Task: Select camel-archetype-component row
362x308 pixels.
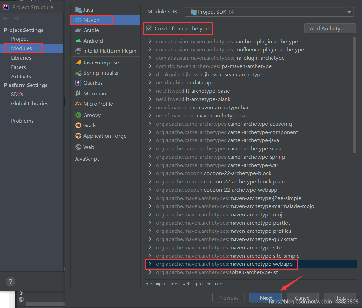Action: point(251,132)
